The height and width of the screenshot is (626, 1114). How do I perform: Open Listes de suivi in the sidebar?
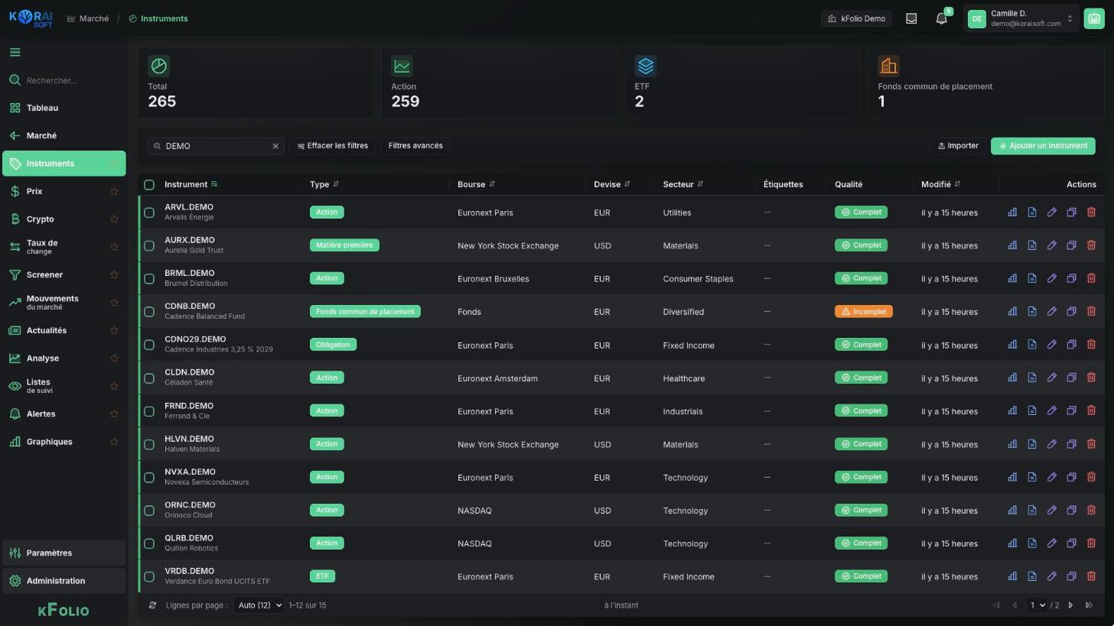[x=39, y=386]
